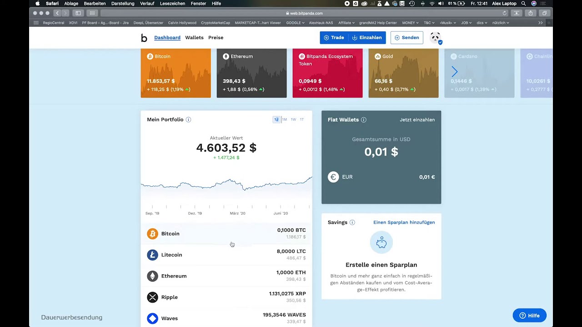Expand the JOB bookmarks folder
The width and height of the screenshot is (582, 327).
tap(466, 23)
